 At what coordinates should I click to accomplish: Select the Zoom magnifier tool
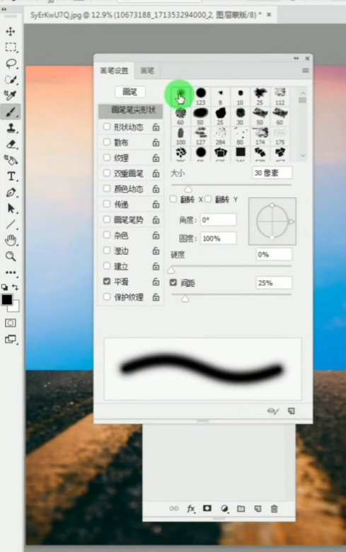11,256
